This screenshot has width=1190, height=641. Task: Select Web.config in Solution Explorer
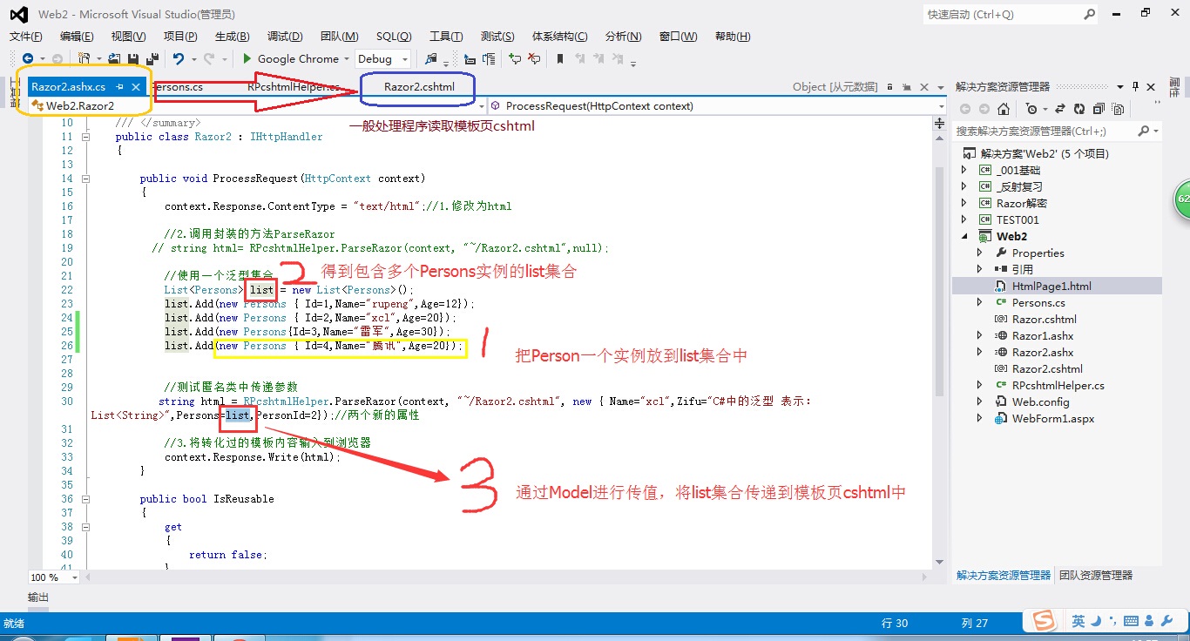point(1040,401)
